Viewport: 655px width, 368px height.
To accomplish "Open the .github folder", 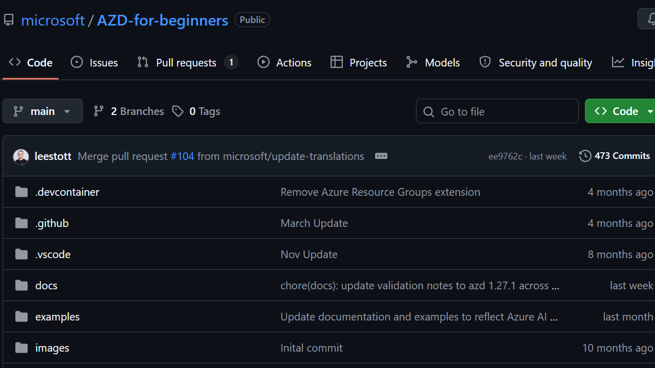I will point(52,223).
